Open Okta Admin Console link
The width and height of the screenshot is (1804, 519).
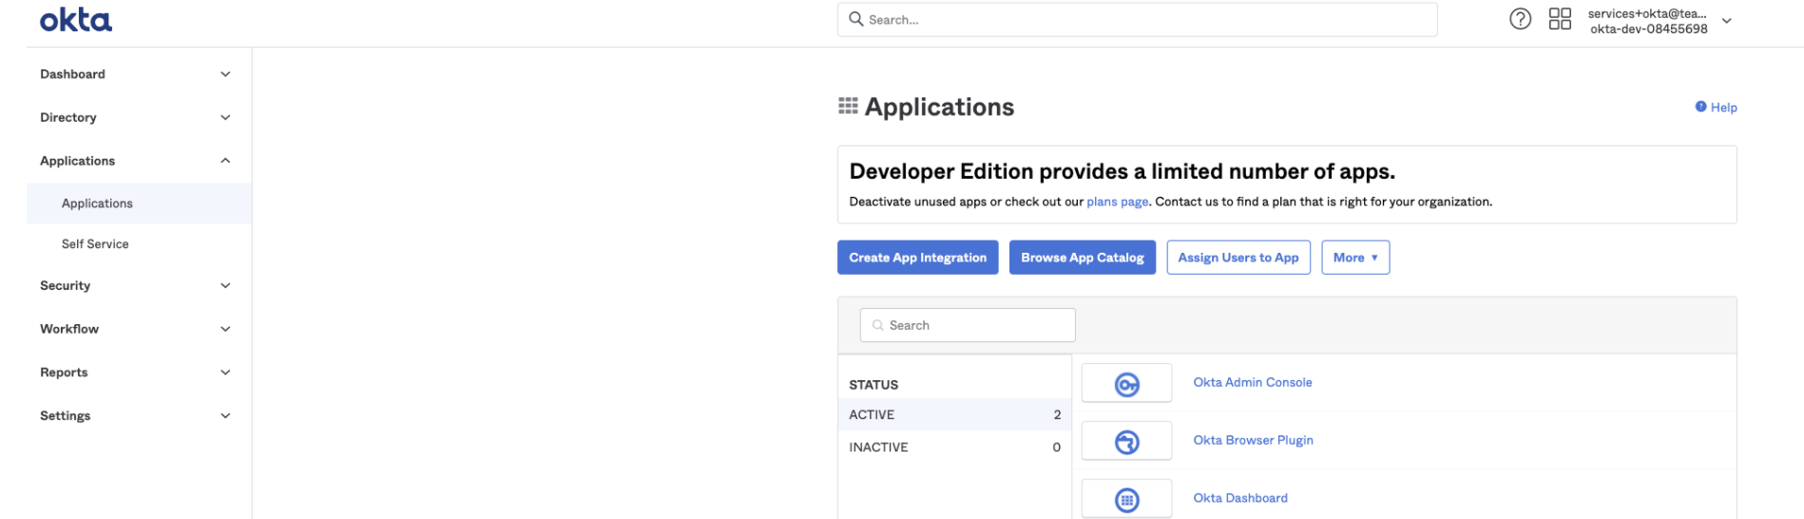[1252, 382]
